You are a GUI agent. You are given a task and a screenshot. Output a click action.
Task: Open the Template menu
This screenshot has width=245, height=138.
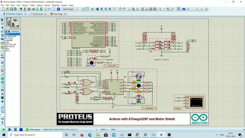pos(56,5)
